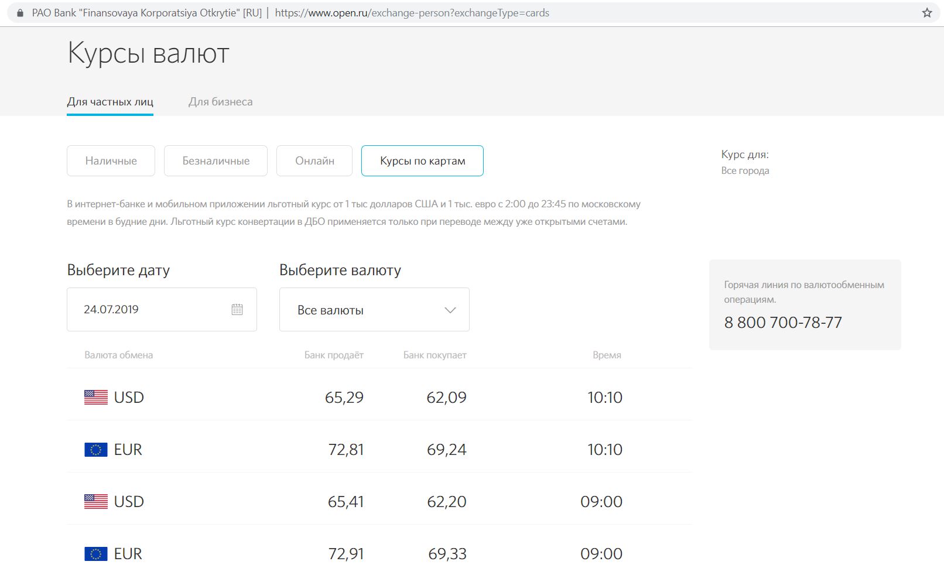Click the USD sell rate 65,41

tap(346, 502)
